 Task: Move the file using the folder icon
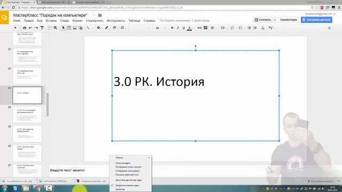click(x=100, y=15)
